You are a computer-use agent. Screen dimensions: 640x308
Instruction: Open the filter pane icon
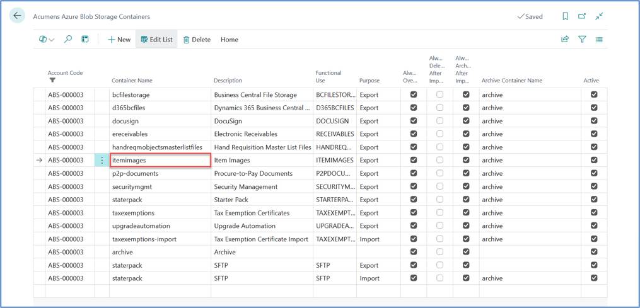(x=582, y=40)
